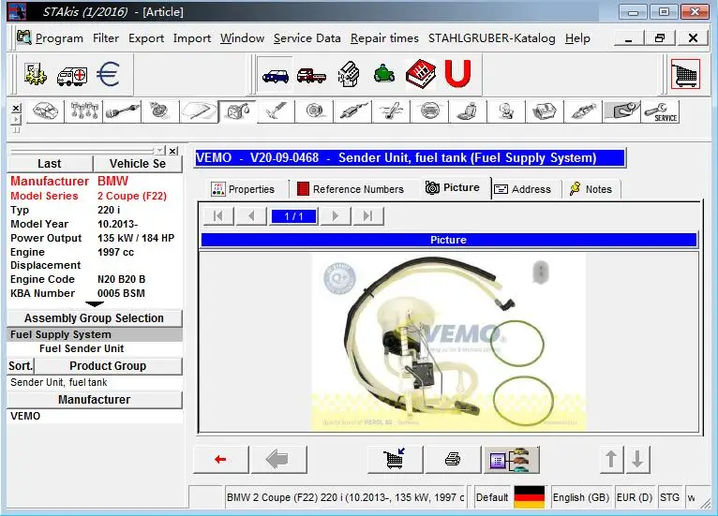Go to next picture arrow
Screen dimensions: 718x516
pos(336,216)
